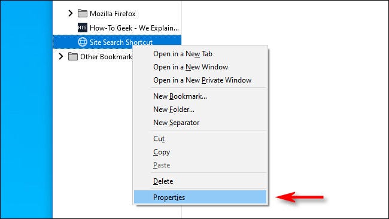Select the Mozilla Firefox folder label
Viewport: 389px width, 219px height.
pyautogui.click(x=113, y=14)
